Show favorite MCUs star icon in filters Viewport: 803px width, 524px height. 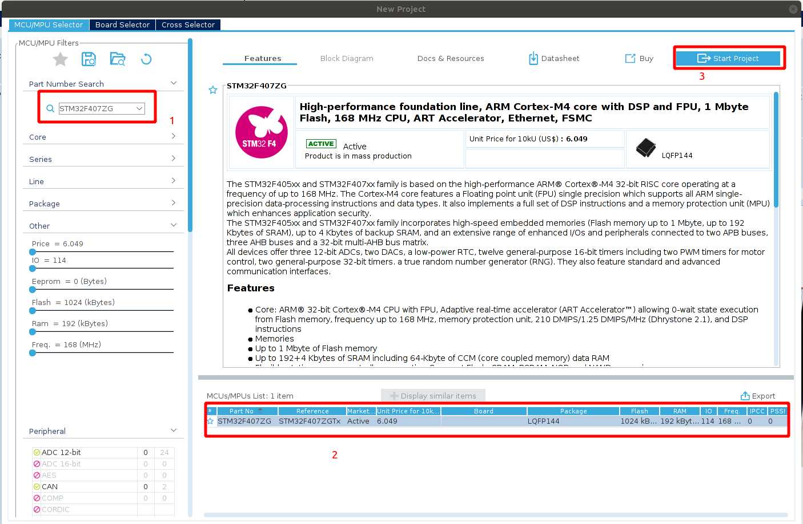click(61, 59)
